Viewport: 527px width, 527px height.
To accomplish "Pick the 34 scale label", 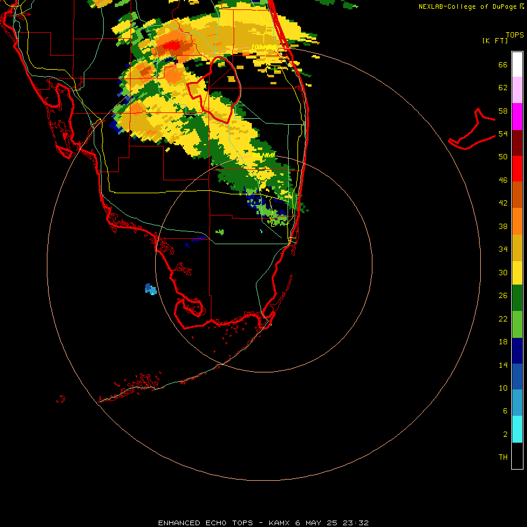I will click(503, 249).
